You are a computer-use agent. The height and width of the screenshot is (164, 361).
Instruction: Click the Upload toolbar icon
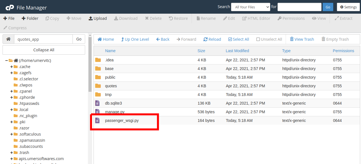tap(97, 18)
